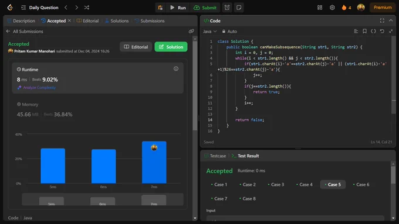Go to the previous question arrow

66,8
